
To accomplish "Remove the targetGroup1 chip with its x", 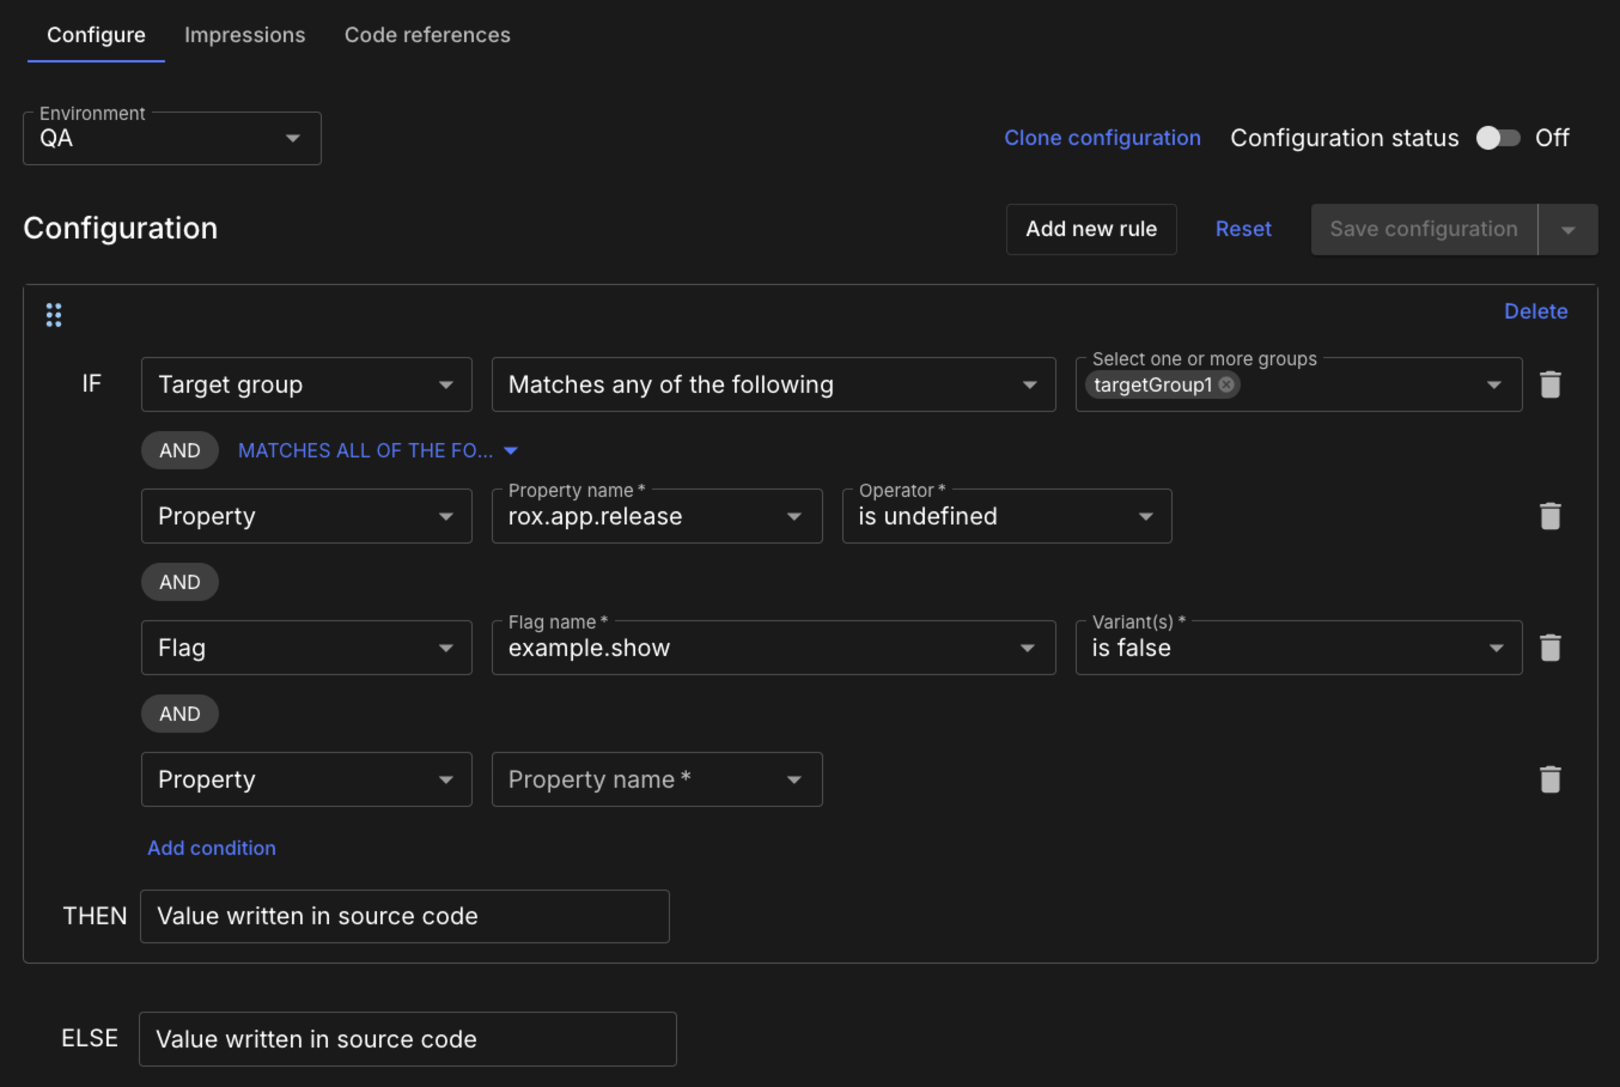I will coord(1226,384).
